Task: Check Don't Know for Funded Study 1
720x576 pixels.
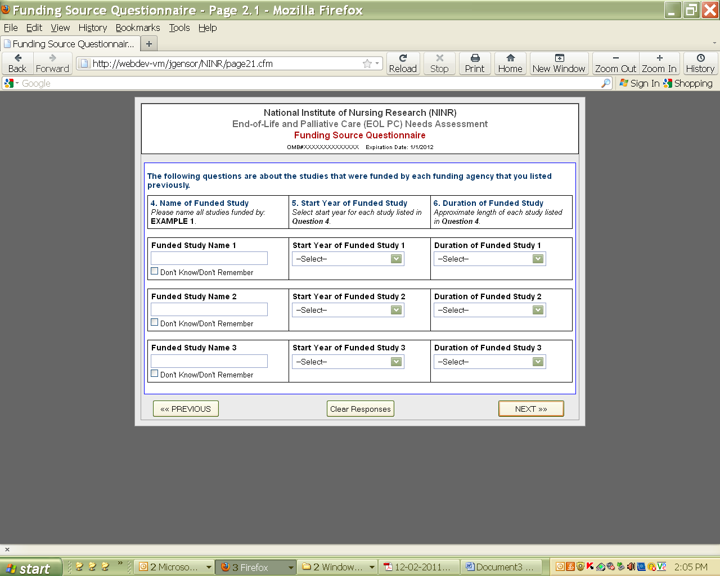Action: (155, 271)
